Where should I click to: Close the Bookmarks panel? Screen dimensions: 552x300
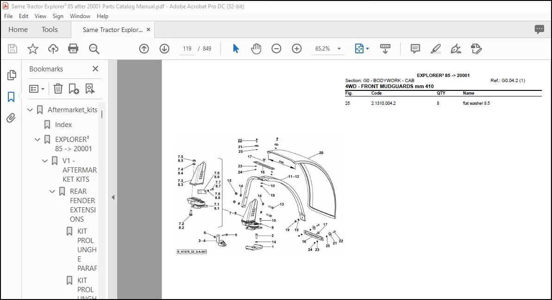(x=95, y=69)
